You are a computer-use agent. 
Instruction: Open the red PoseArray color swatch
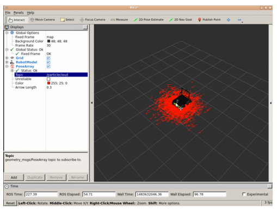tap(48, 83)
